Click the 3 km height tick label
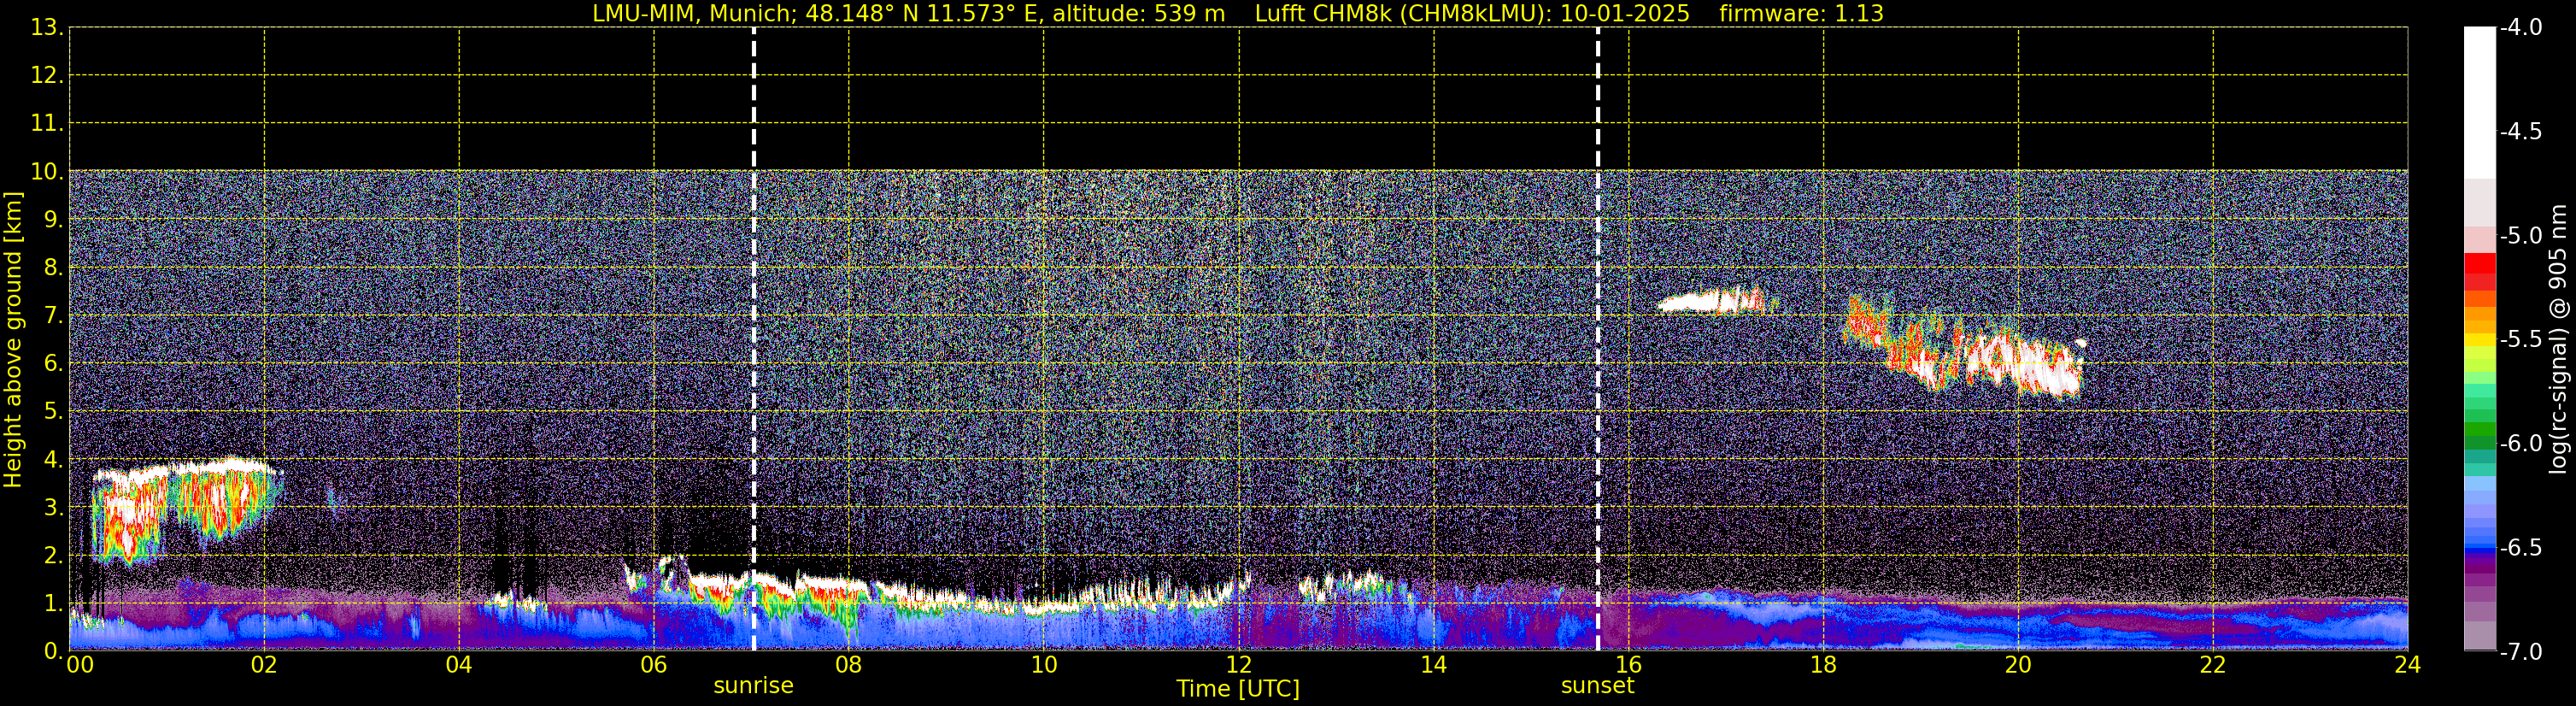Screen dimensions: 2576x706 (53, 508)
